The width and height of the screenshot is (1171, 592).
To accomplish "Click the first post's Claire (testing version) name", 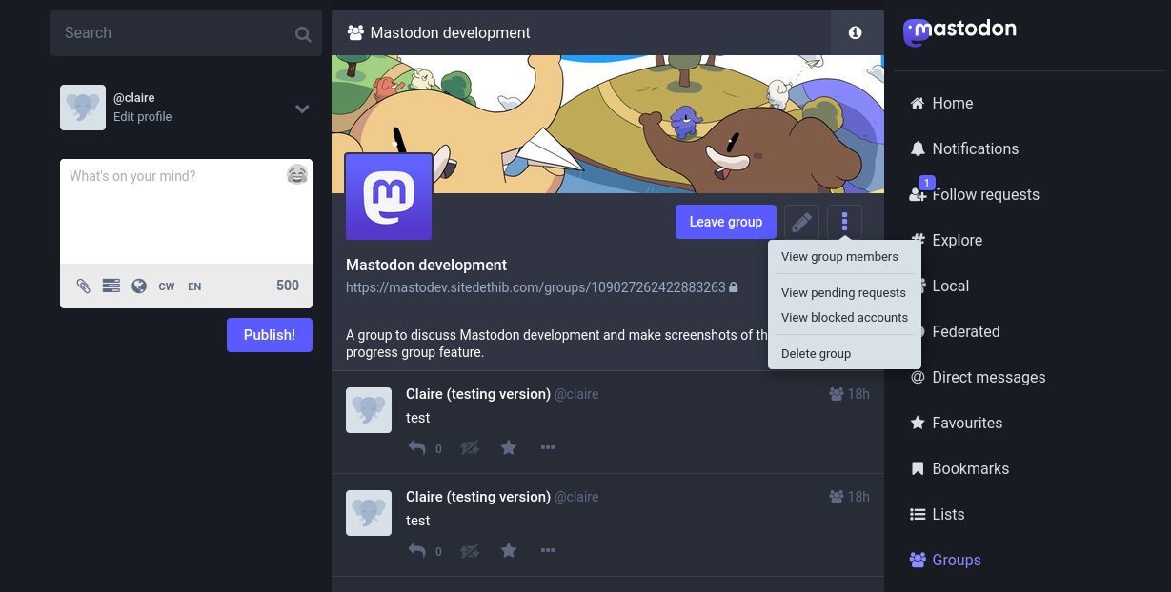I will [478, 394].
